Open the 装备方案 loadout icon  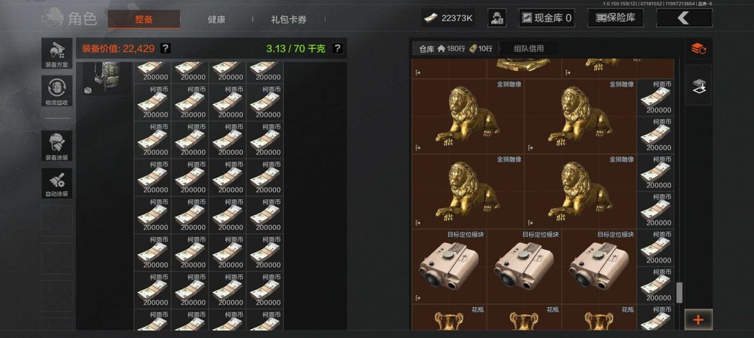(57, 53)
